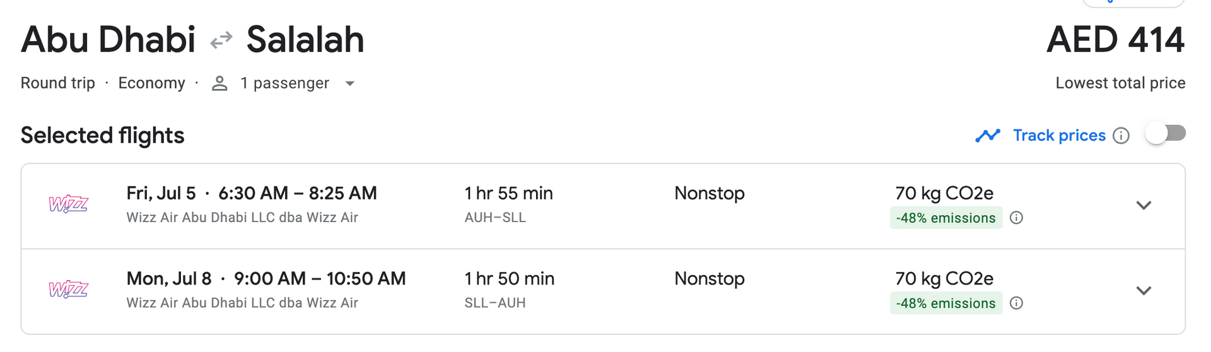Open the 1 passenger dropdown arrow
1211x352 pixels.
[x=350, y=83]
